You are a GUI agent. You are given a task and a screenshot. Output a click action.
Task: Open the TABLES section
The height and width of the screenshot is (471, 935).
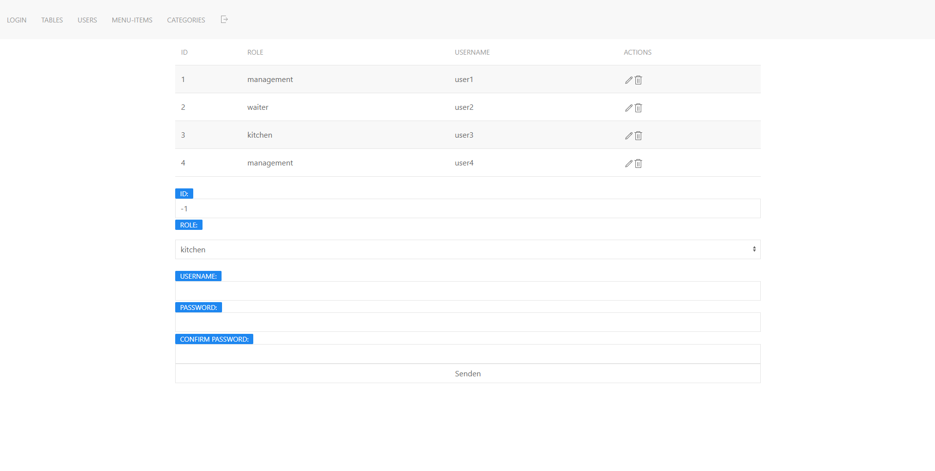point(52,20)
